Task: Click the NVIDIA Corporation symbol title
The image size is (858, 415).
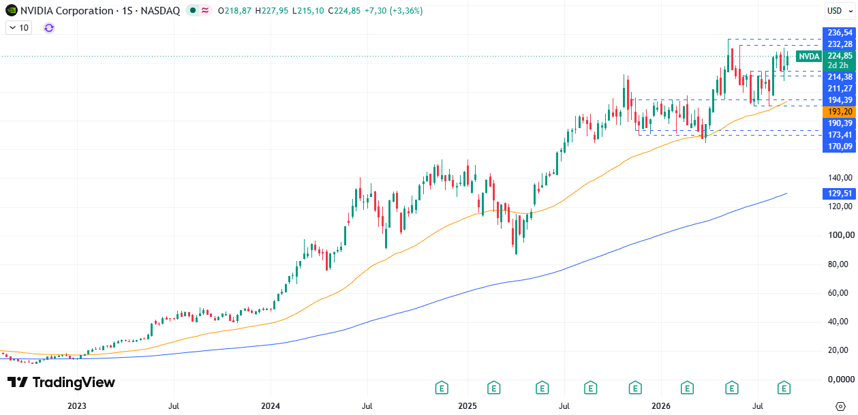Action: [67, 10]
